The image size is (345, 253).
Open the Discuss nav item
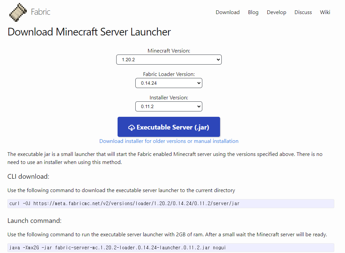(x=303, y=12)
